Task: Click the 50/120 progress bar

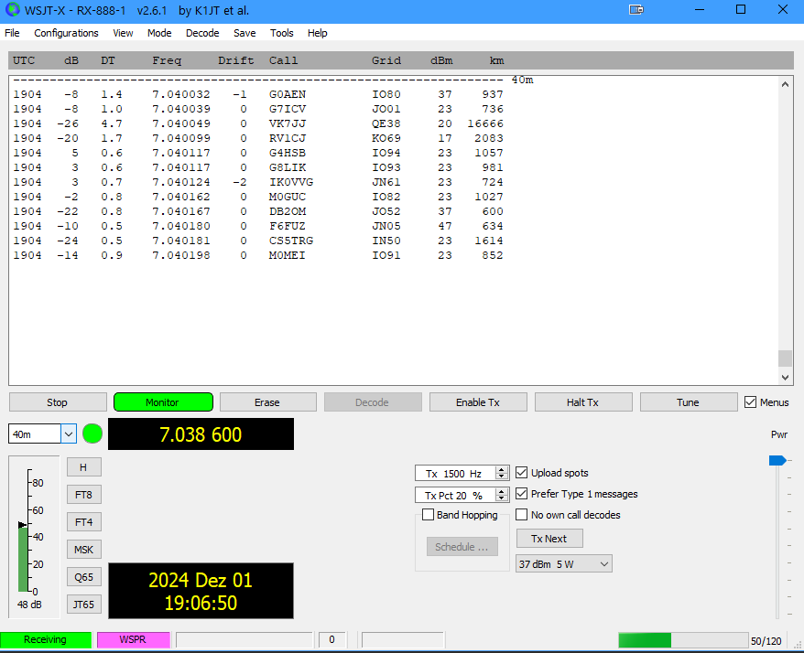Action: [x=683, y=640]
